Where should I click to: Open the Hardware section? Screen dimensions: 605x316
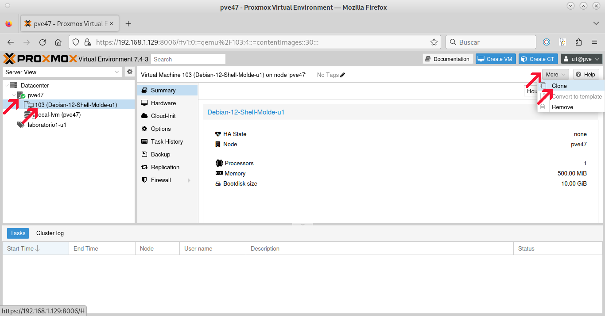(167, 103)
